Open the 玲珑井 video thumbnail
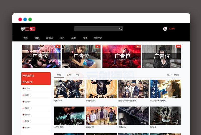 pyautogui.click(x=166, y=116)
